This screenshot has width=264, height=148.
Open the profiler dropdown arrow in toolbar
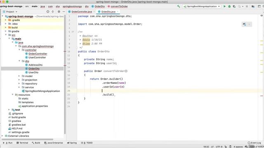(x=243, y=7)
